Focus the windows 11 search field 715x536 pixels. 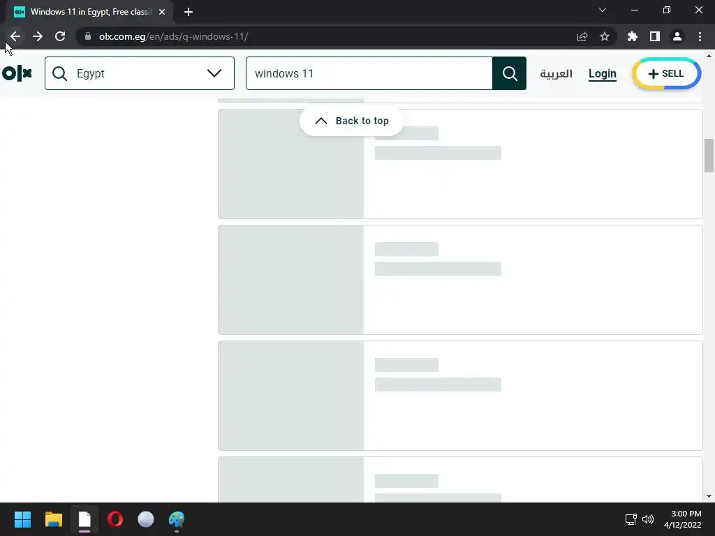point(369,73)
